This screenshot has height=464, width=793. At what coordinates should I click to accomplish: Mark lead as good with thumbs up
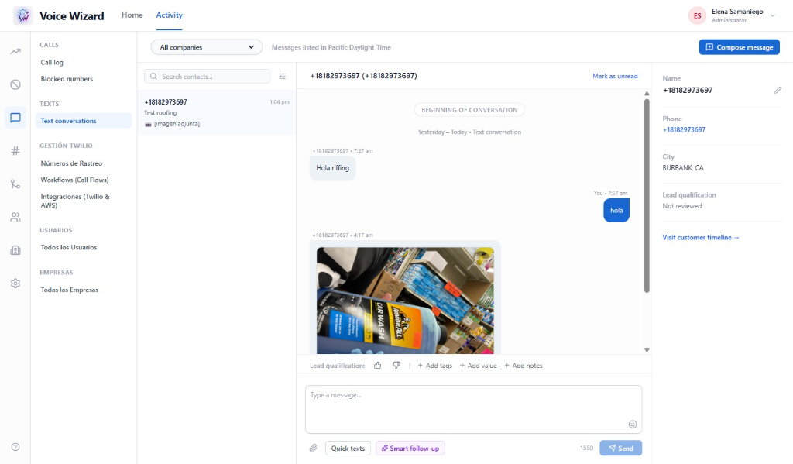pyautogui.click(x=378, y=366)
